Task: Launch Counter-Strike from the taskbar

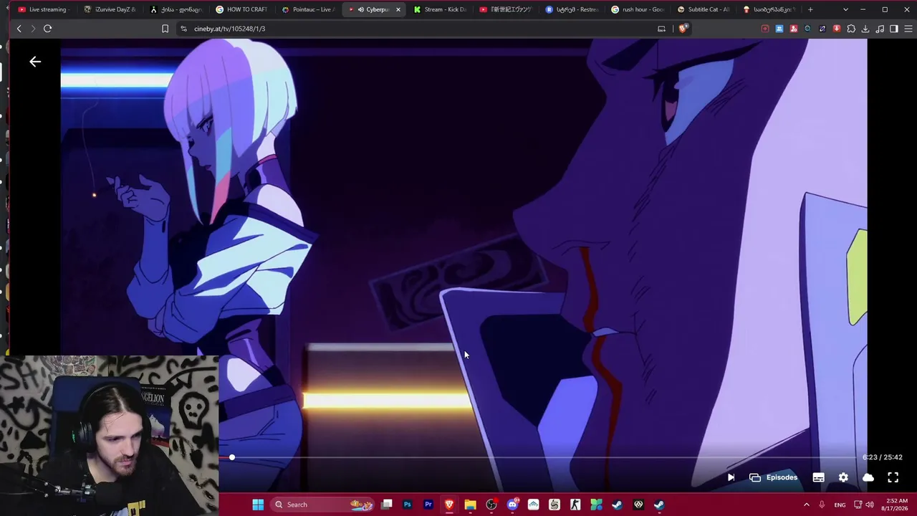Action: click(x=575, y=505)
